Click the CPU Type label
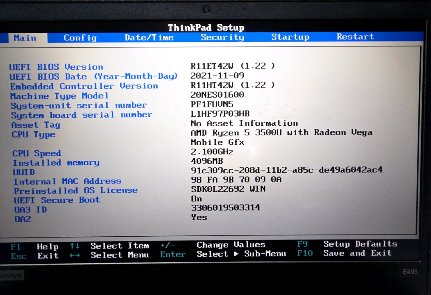 pos(34,134)
